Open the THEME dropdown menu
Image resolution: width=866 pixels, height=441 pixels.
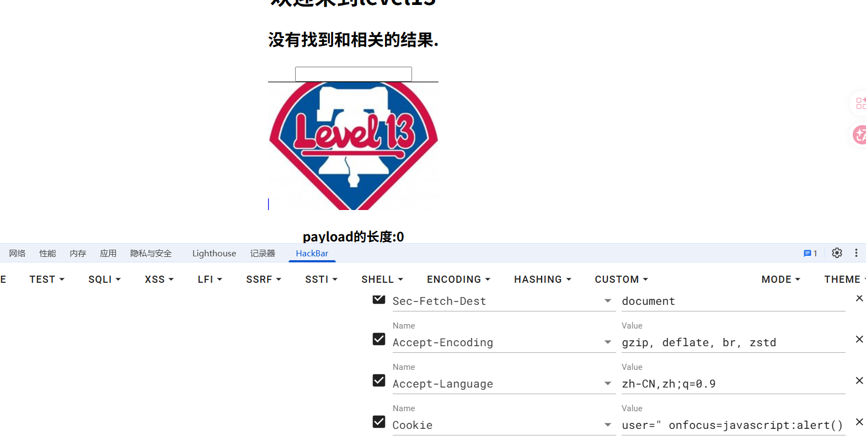[x=844, y=279]
